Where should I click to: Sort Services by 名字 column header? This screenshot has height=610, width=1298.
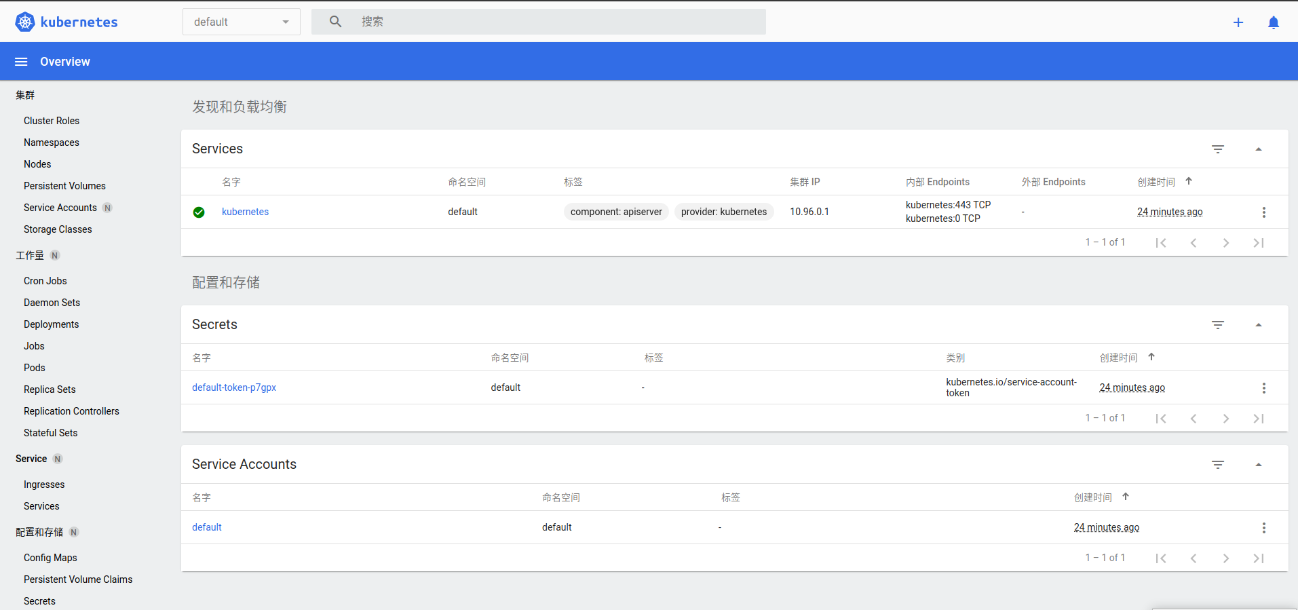231,182
